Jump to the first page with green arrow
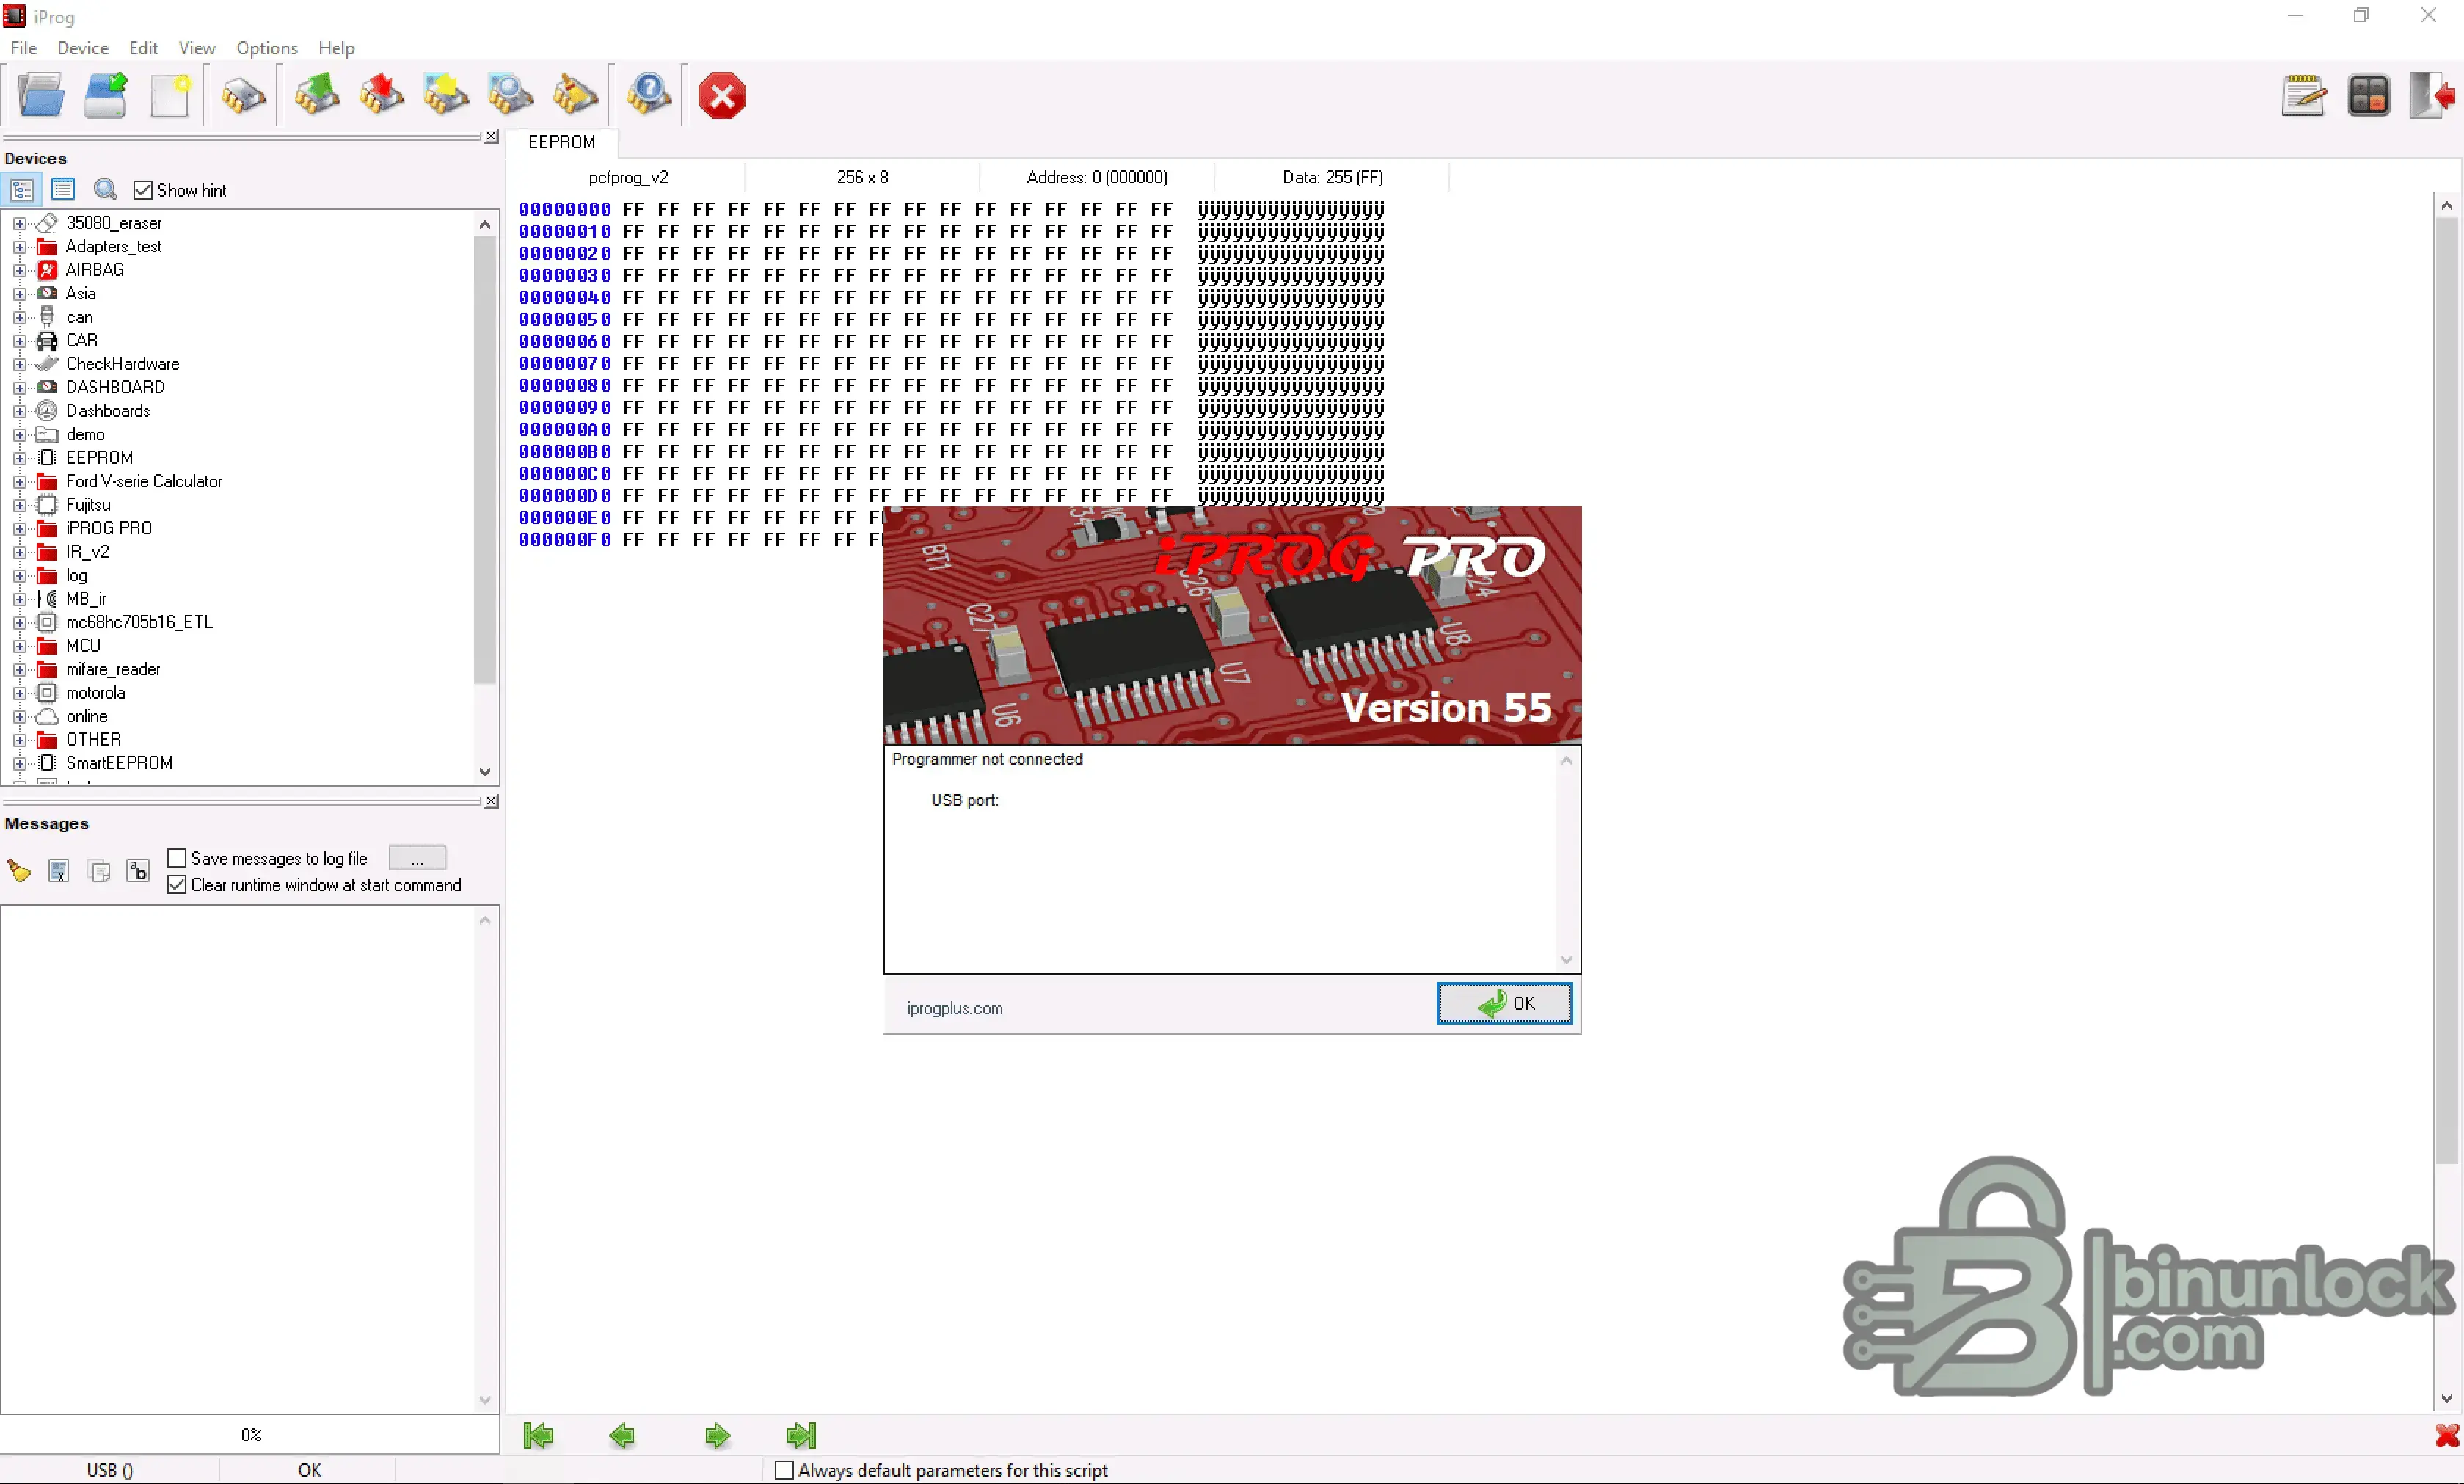The width and height of the screenshot is (2464, 1484). 539,1436
